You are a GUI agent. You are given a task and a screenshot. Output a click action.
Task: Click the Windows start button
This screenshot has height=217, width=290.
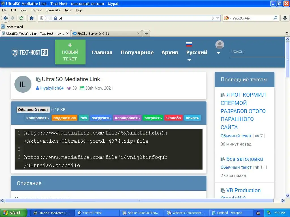pos(14,213)
